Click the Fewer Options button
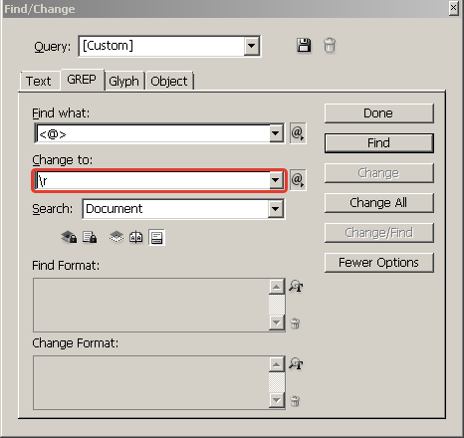The image size is (464, 438). (x=378, y=263)
